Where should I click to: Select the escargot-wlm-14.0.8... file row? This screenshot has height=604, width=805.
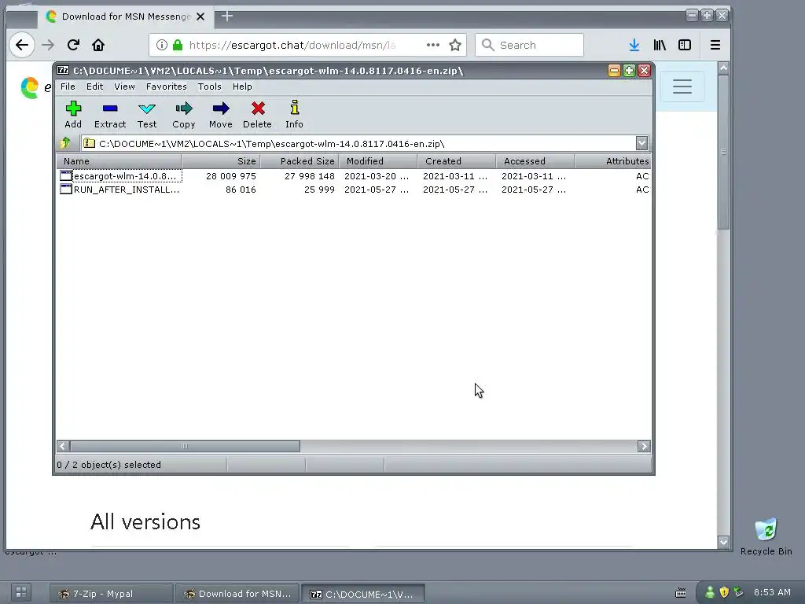coord(354,176)
